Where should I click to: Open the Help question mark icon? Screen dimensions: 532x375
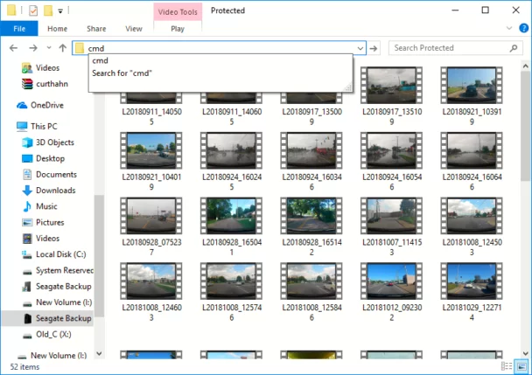(523, 28)
